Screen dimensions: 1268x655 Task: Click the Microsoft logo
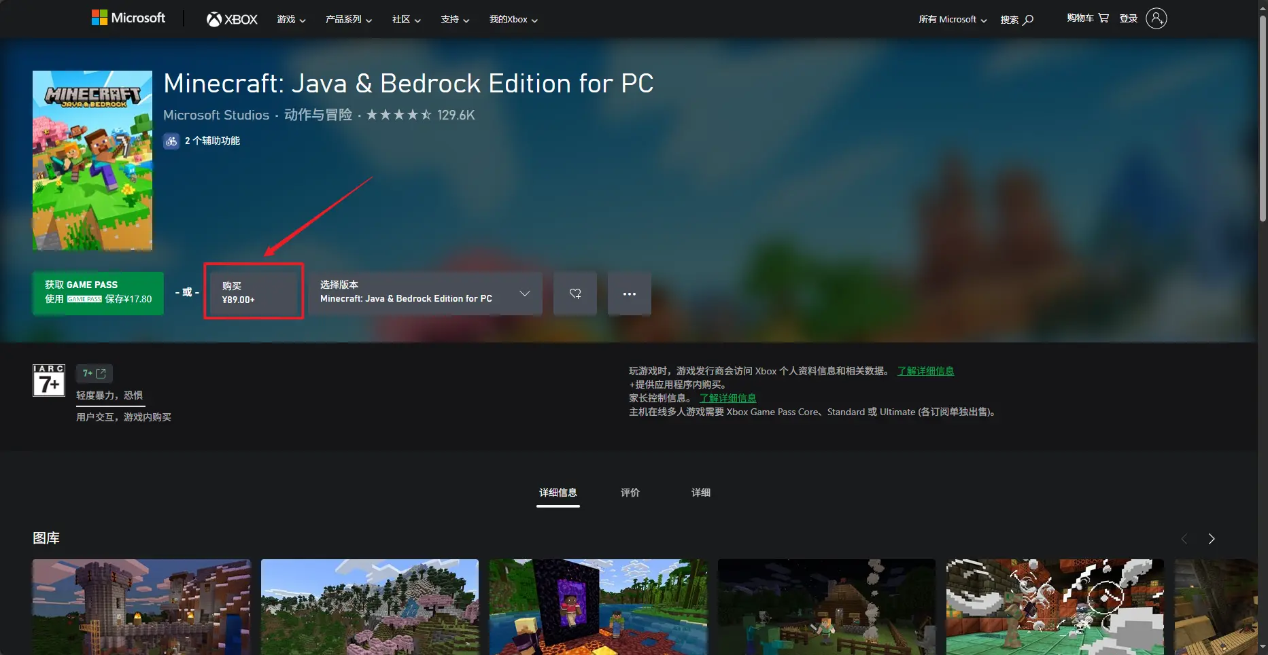pos(128,18)
